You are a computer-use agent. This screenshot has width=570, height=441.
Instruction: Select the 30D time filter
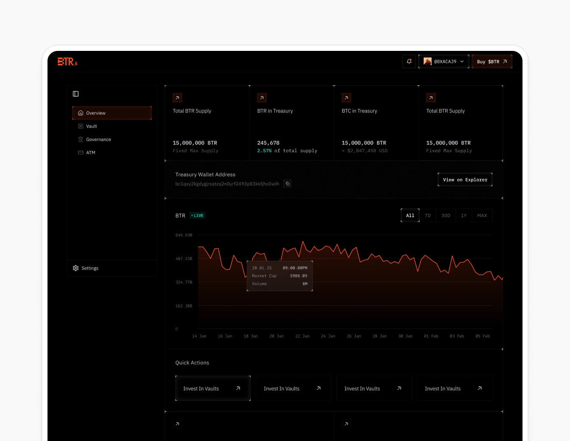coord(446,215)
